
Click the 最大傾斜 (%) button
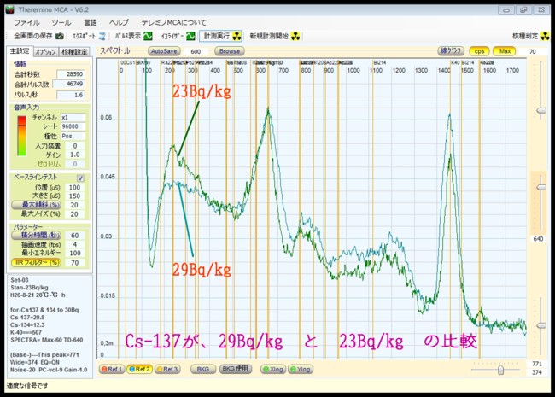pos(37,205)
